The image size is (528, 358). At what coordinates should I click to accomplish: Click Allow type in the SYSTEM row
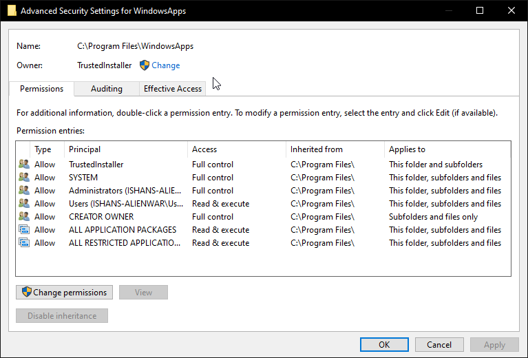click(x=45, y=178)
